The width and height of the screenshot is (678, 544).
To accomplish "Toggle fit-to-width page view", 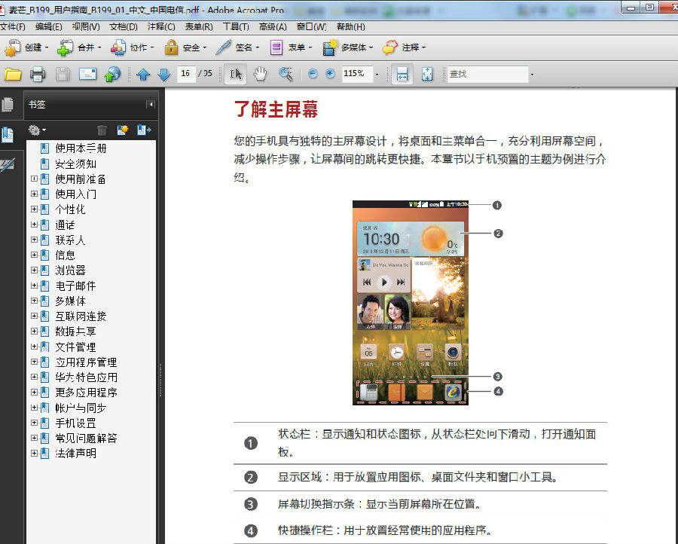I will (402, 74).
